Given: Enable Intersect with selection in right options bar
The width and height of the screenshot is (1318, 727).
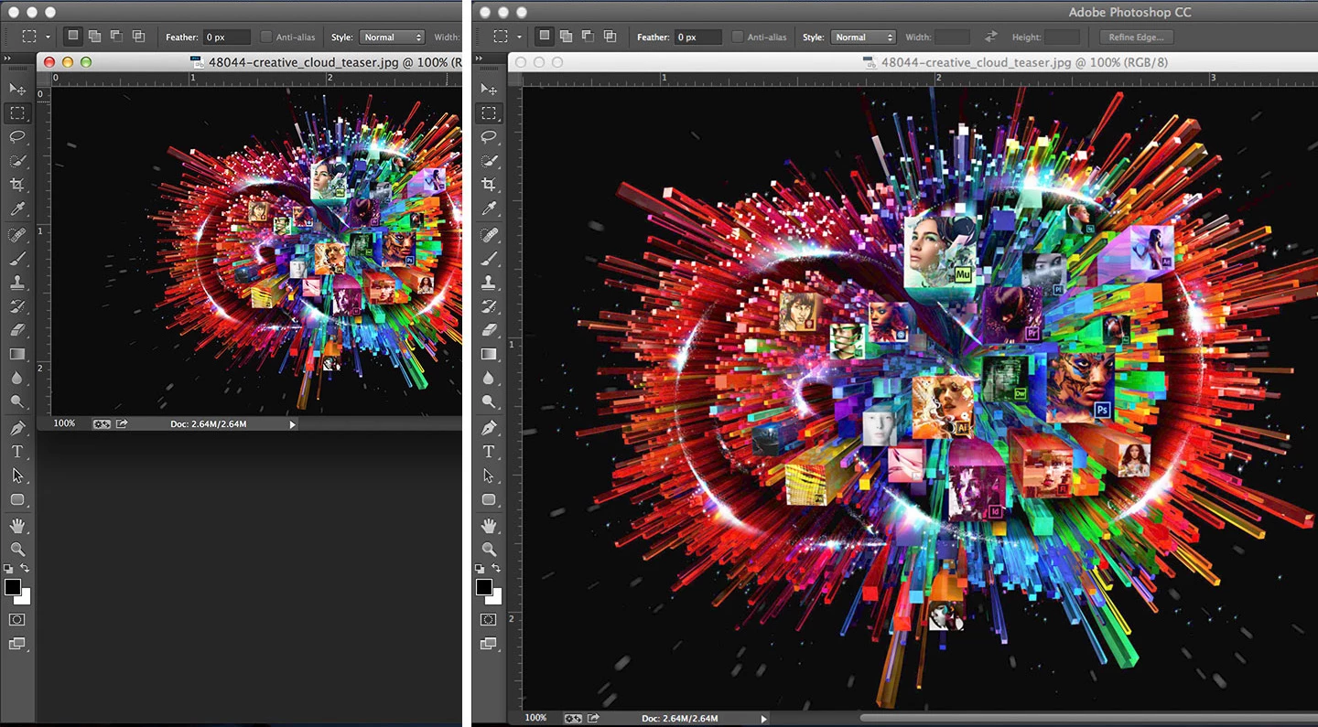Looking at the screenshot, I should pos(610,37).
